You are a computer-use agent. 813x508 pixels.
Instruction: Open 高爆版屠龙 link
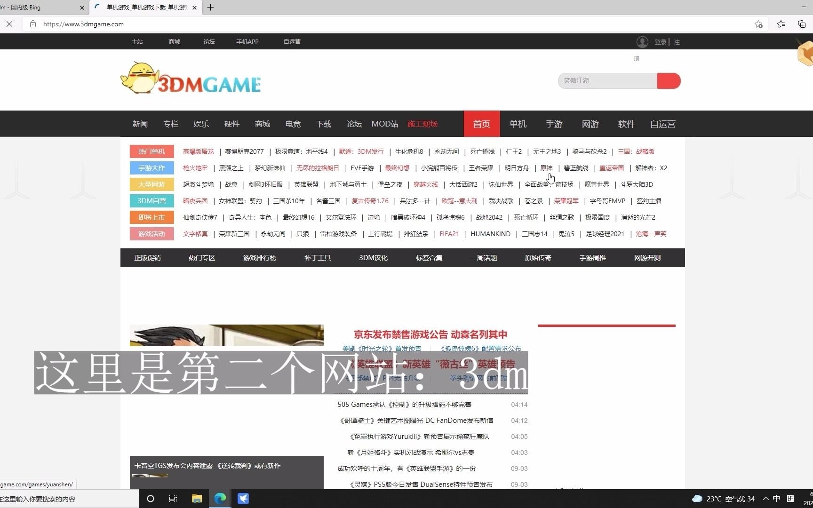[x=198, y=151]
